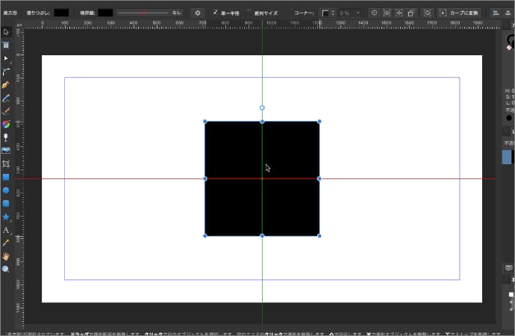Open the gear settings button in toolbar
Image resolution: width=515 pixels, height=336 pixels.
pyautogui.click(x=197, y=13)
